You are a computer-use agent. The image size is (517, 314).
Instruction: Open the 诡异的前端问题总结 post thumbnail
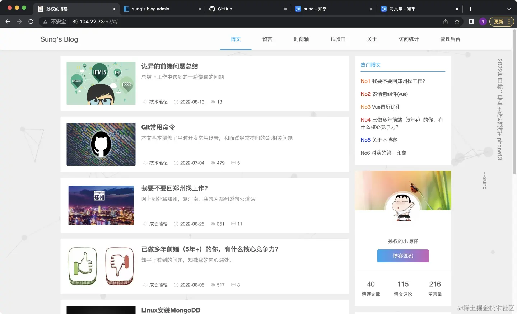coord(101,83)
